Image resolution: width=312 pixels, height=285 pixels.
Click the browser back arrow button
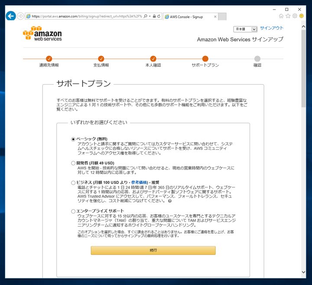click(x=11, y=16)
